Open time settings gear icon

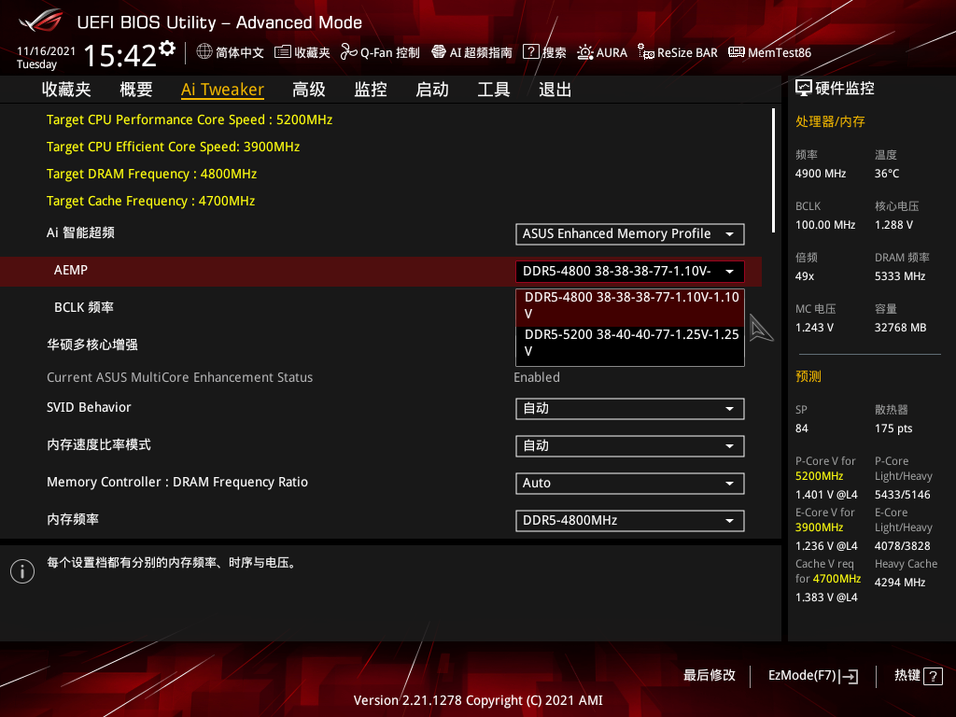(167, 49)
